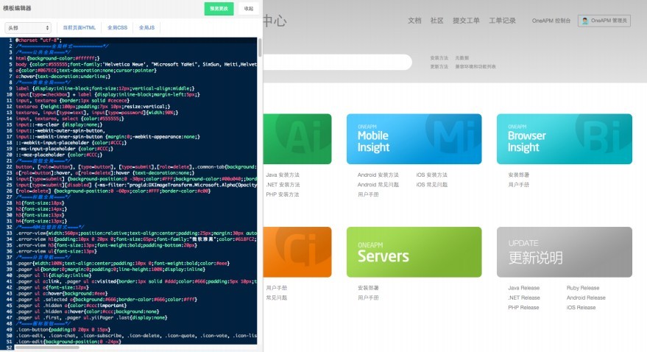
Task: Open 安装部署 under Browser Insight
Action: (x=519, y=175)
